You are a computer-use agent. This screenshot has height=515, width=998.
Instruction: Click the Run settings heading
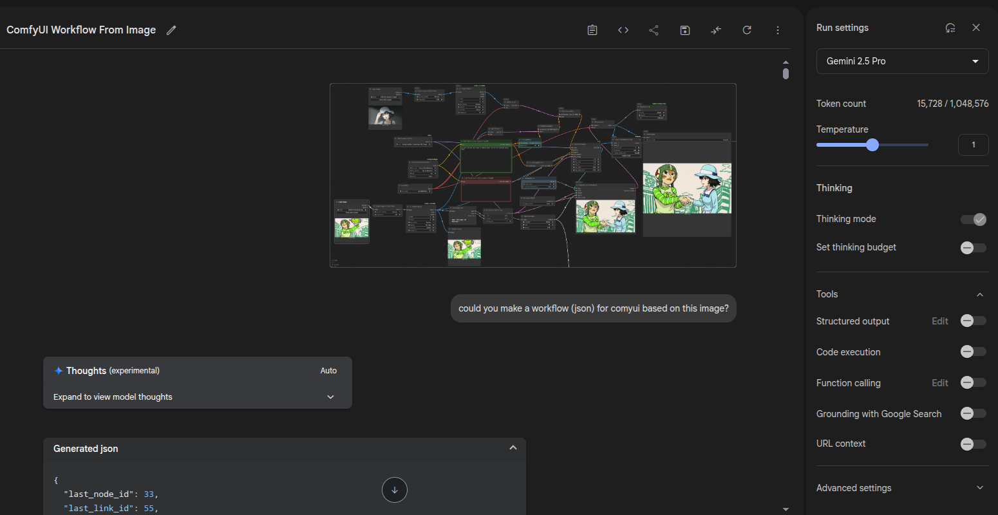pyautogui.click(x=842, y=28)
